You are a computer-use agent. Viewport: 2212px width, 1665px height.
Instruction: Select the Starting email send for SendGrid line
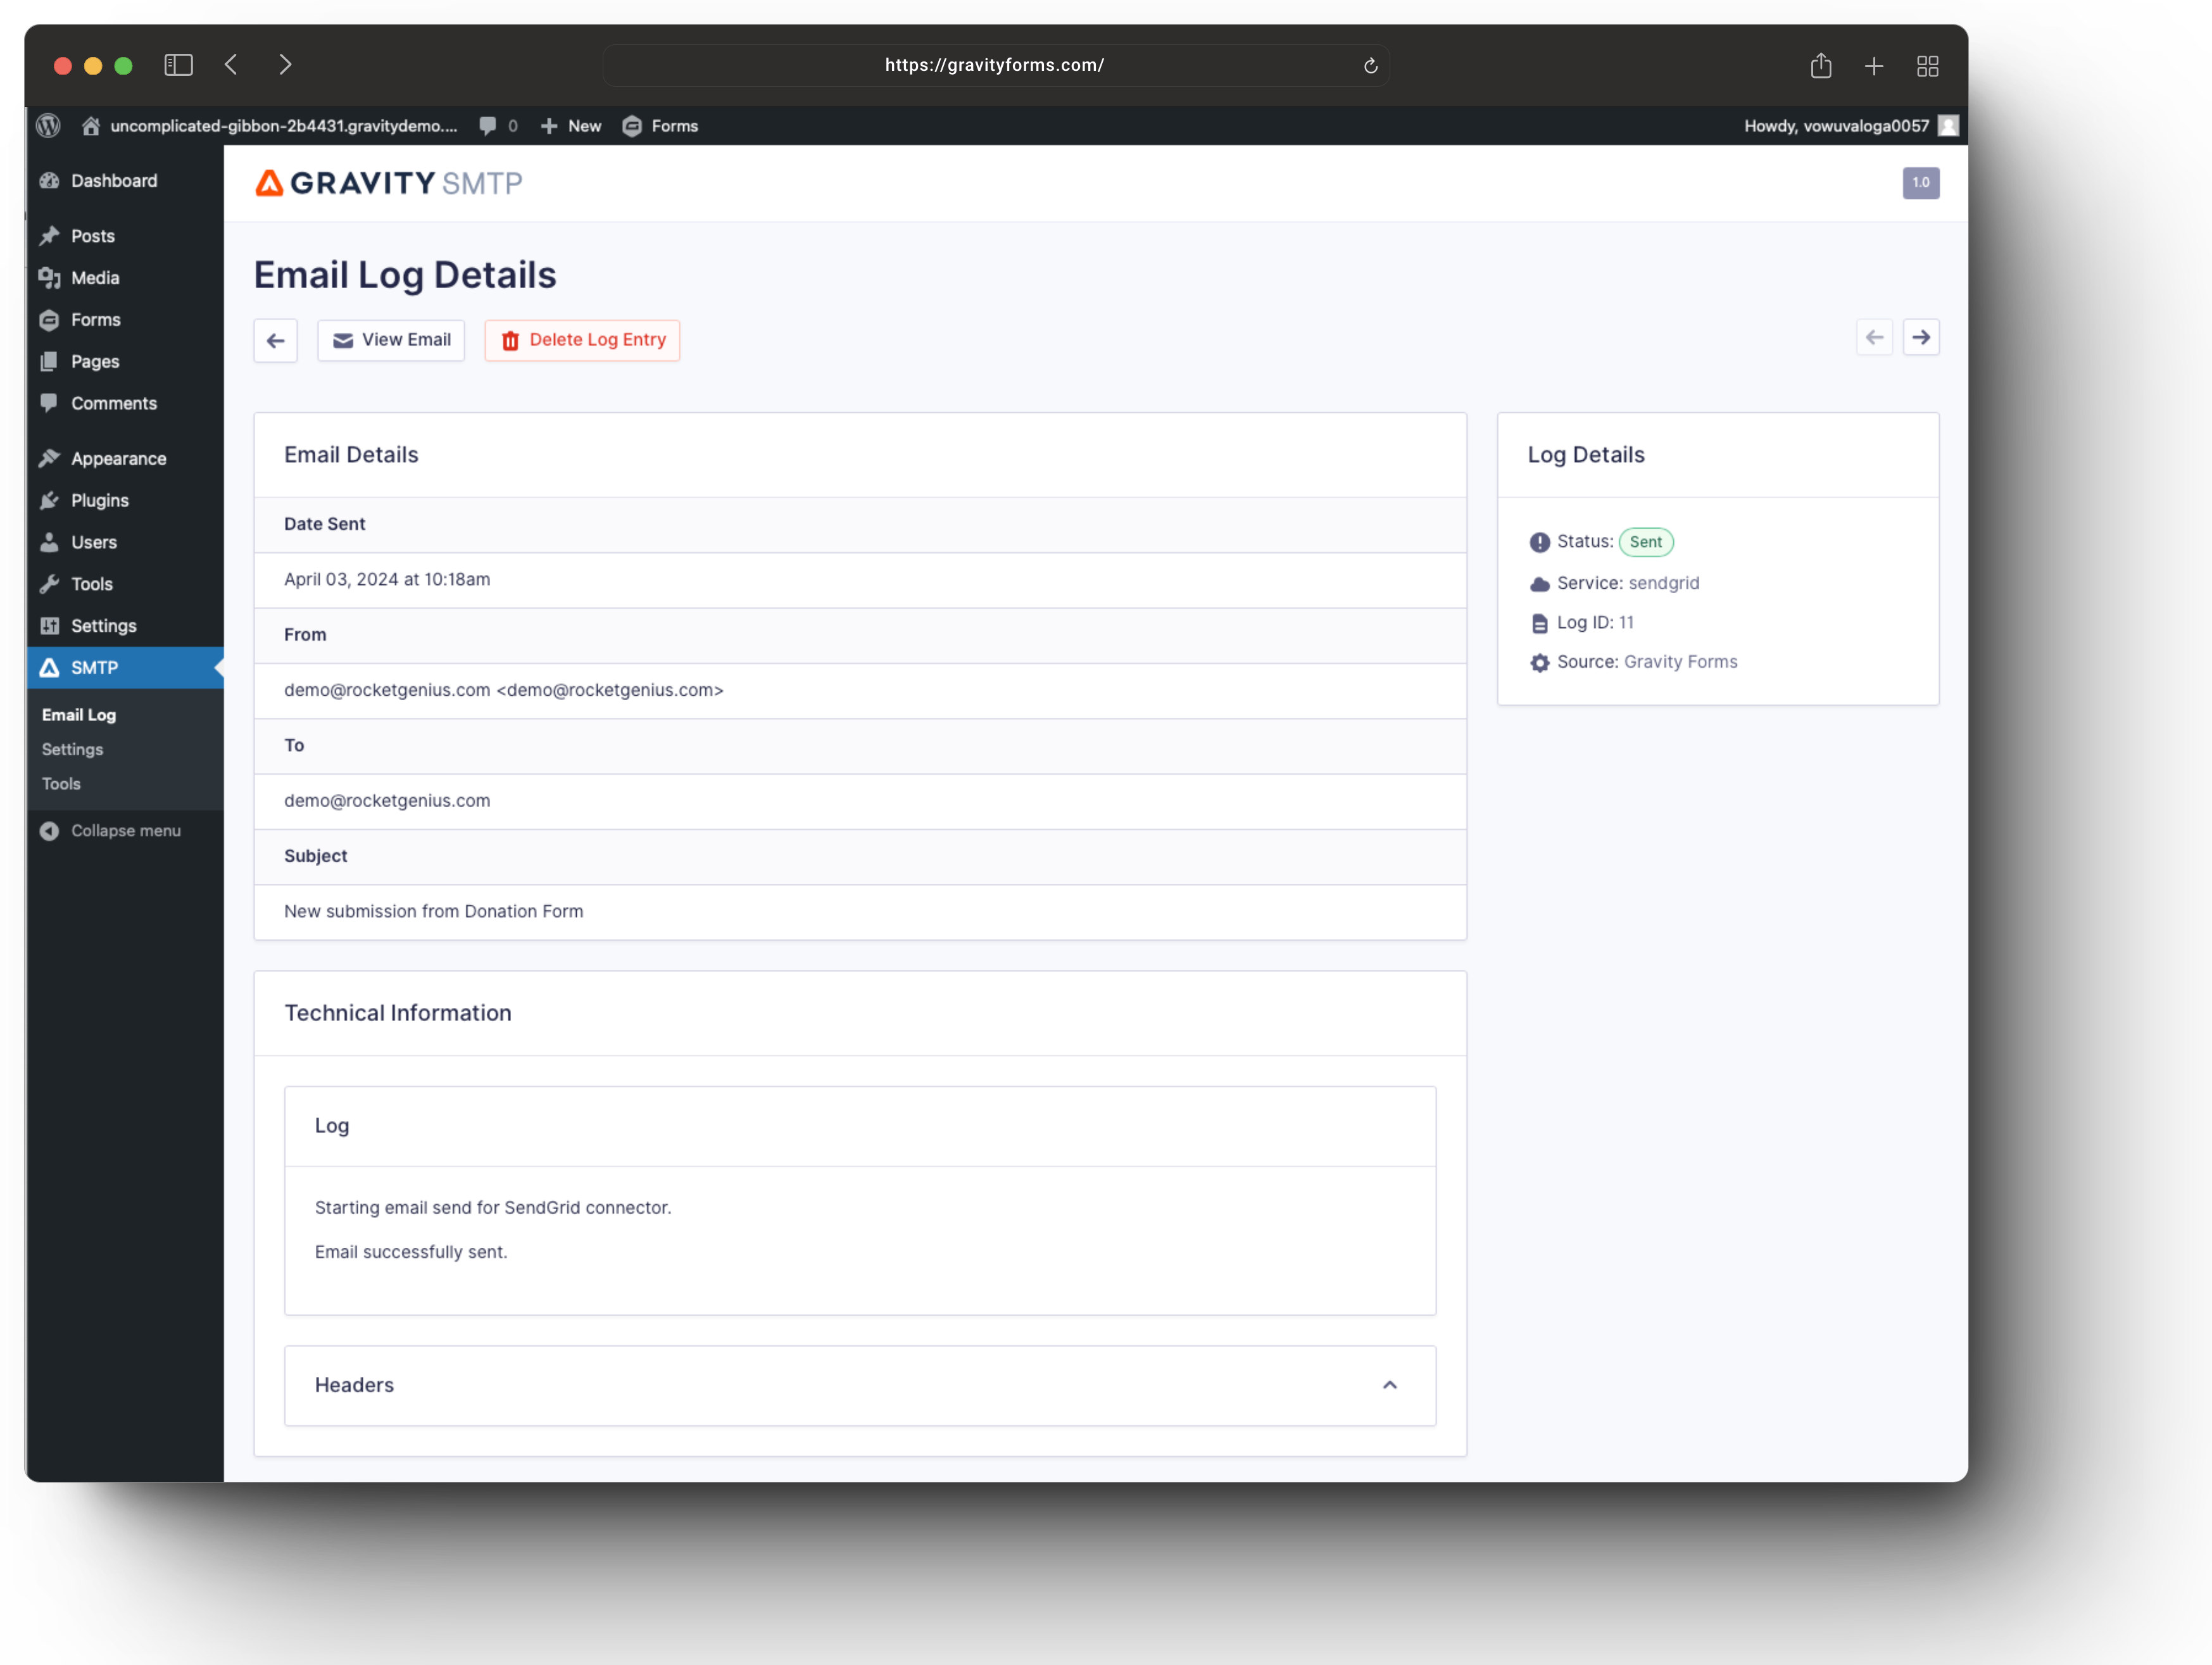pos(493,1208)
